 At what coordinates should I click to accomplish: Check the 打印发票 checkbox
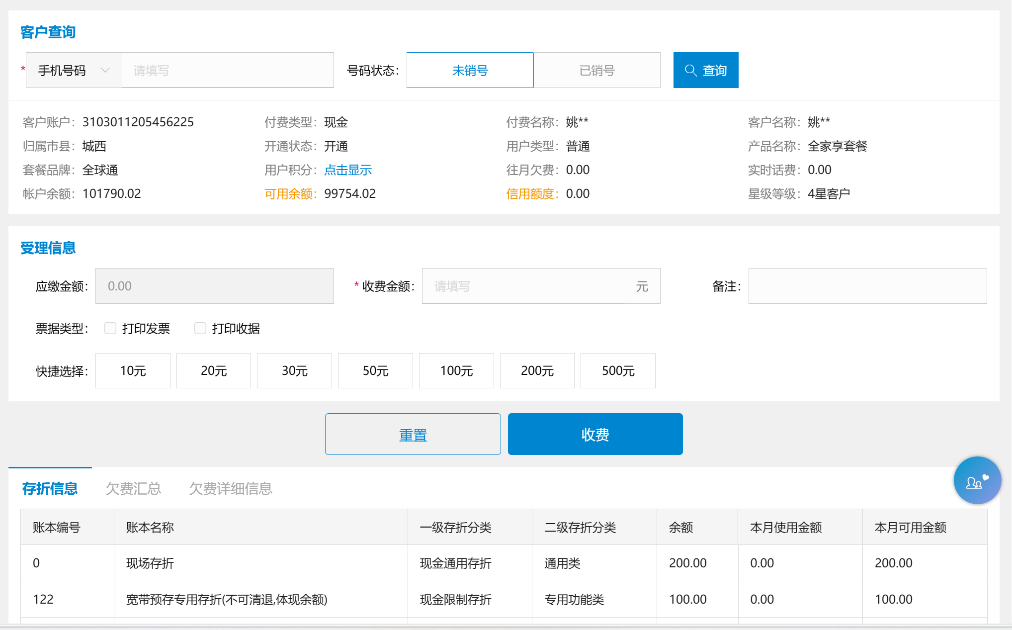[110, 328]
